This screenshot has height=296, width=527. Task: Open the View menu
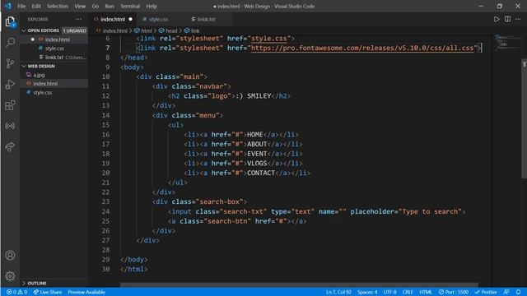point(80,6)
